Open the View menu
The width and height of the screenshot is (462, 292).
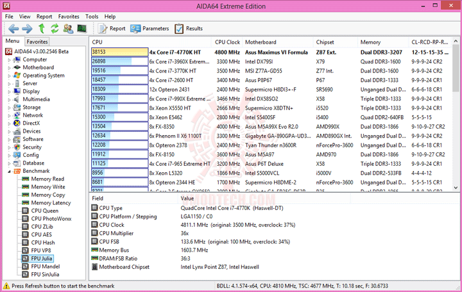pos(25,17)
